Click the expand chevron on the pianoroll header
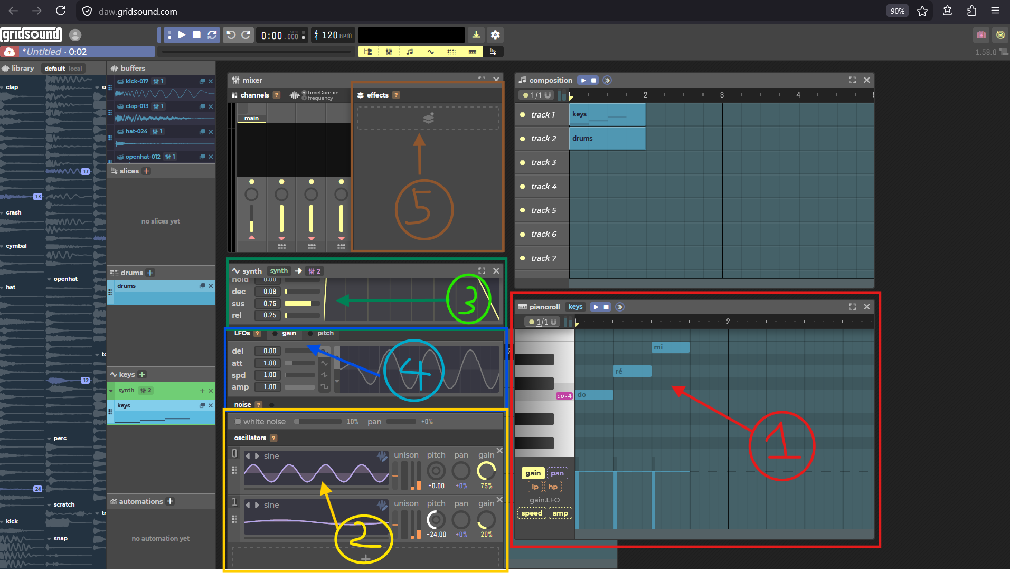This screenshot has height=573, width=1010. [619, 306]
